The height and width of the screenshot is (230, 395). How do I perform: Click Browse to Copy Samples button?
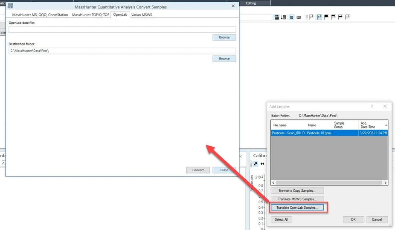point(297,190)
